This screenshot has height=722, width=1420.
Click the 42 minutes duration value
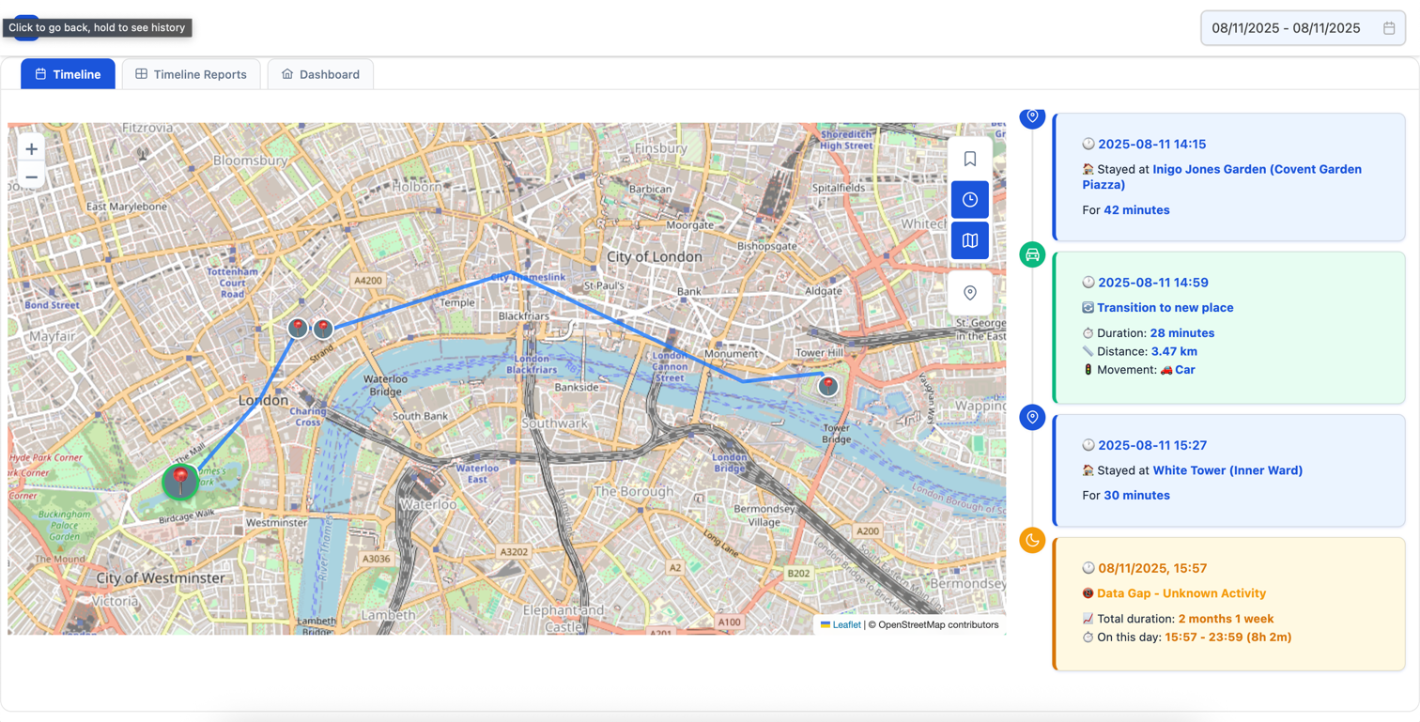pyautogui.click(x=1136, y=210)
